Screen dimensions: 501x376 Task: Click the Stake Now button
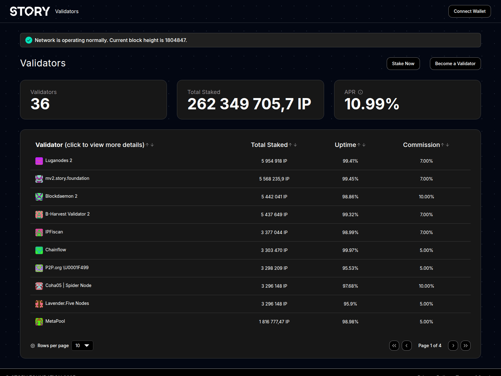pyautogui.click(x=403, y=64)
